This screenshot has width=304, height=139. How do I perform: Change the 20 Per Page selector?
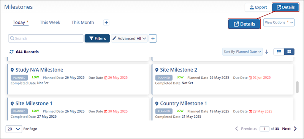click(x=14, y=129)
